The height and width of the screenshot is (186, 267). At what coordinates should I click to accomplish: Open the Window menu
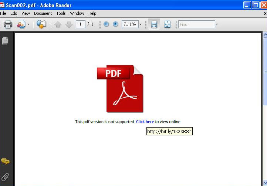pyautogui.click(x=77, y=13)
